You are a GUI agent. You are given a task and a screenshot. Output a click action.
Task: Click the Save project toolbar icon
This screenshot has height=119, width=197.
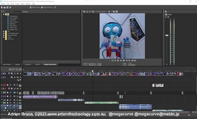7,7
